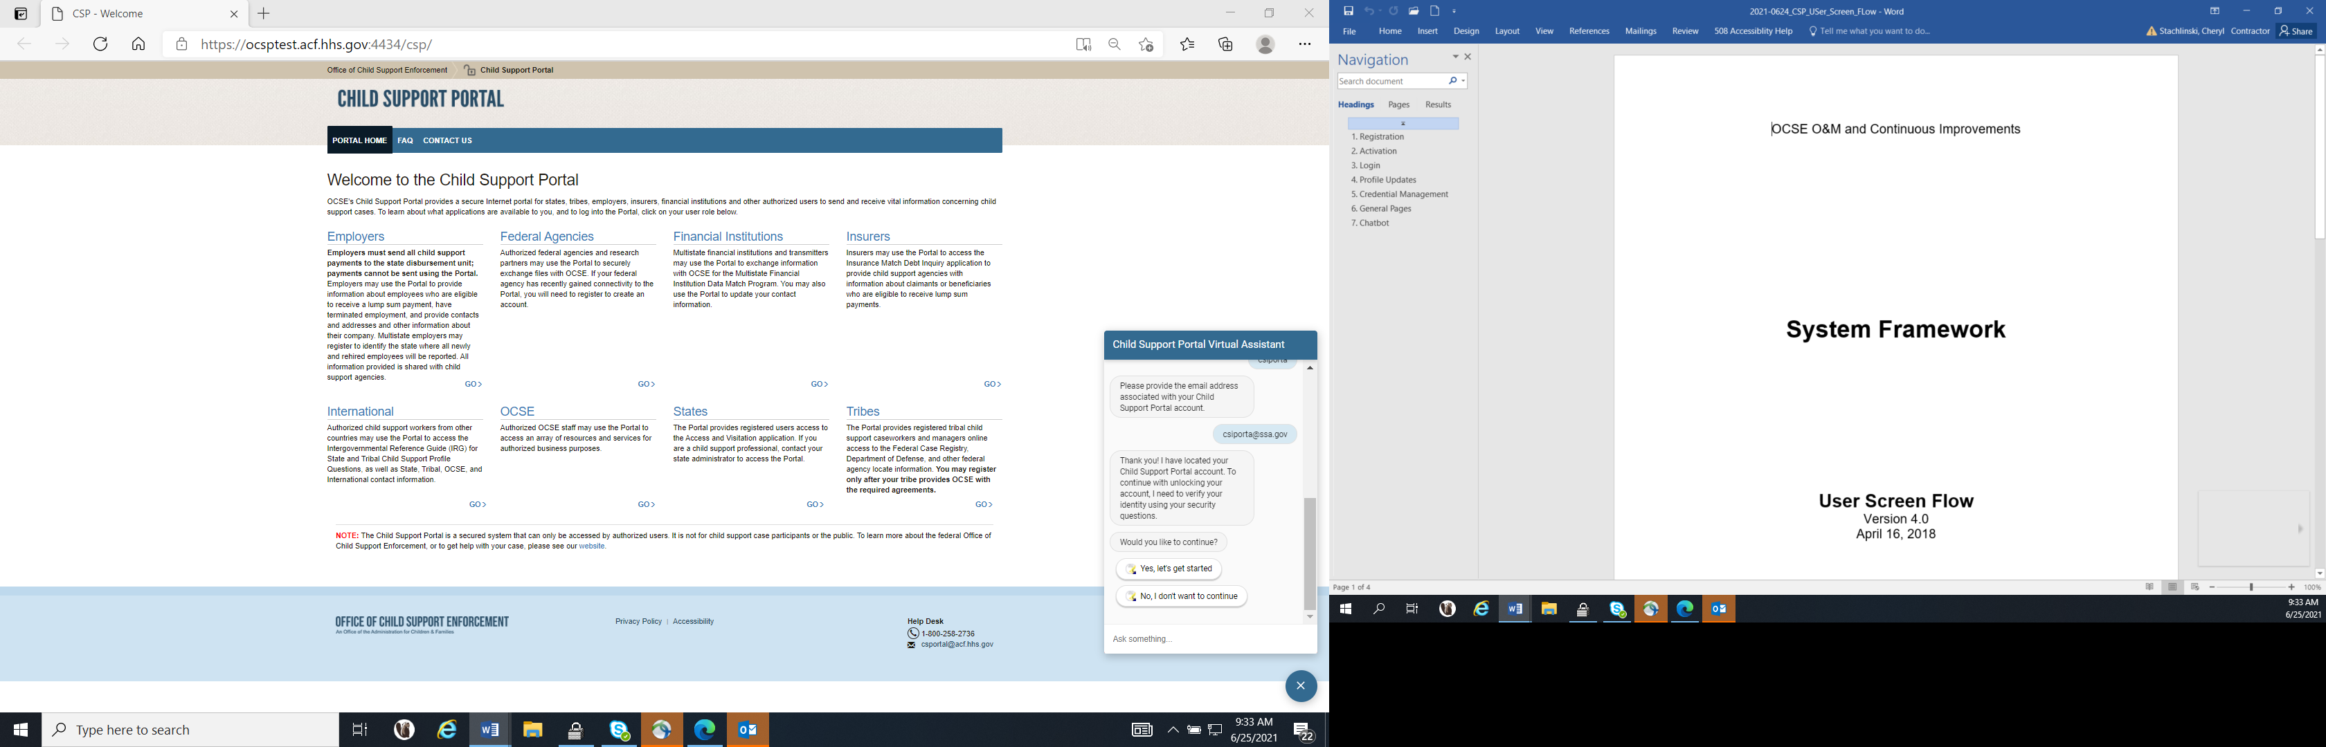
Task: Click the browser Home icon
Action: tap(138, 44)
